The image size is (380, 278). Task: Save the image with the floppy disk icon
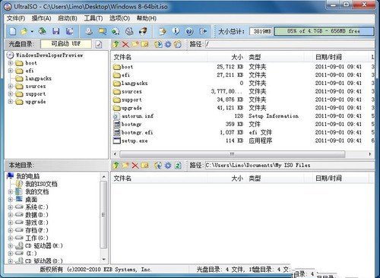(55, 31)
